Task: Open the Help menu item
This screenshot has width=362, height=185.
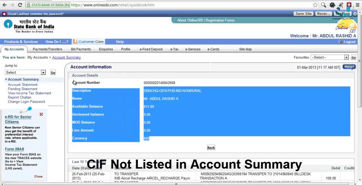Action: (120, 42)
